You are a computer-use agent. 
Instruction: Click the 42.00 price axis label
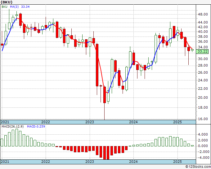point(203,27)
